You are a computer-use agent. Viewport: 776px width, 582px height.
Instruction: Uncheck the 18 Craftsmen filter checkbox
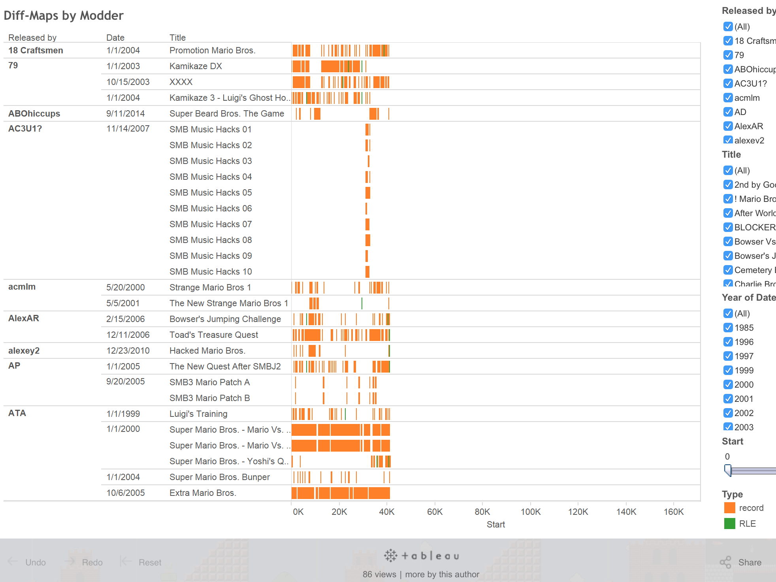point(728,41)
